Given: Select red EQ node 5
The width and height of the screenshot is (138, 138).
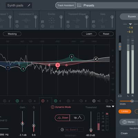Looking at the screenshot, I should pos(58,65).
